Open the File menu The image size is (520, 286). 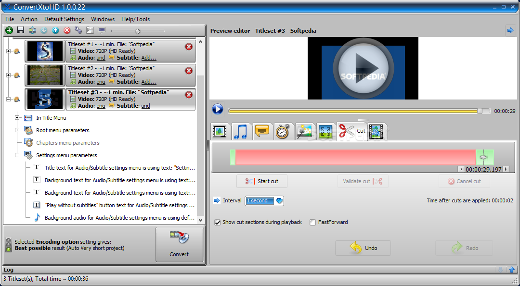10,19
